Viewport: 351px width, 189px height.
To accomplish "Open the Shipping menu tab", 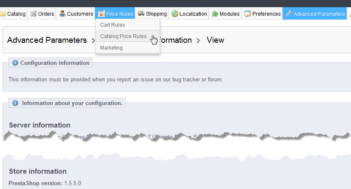I will 152,14.
